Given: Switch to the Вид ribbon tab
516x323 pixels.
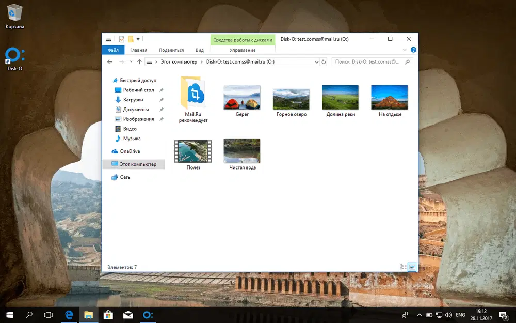Looking at the screenshot, I should point(199,50).
